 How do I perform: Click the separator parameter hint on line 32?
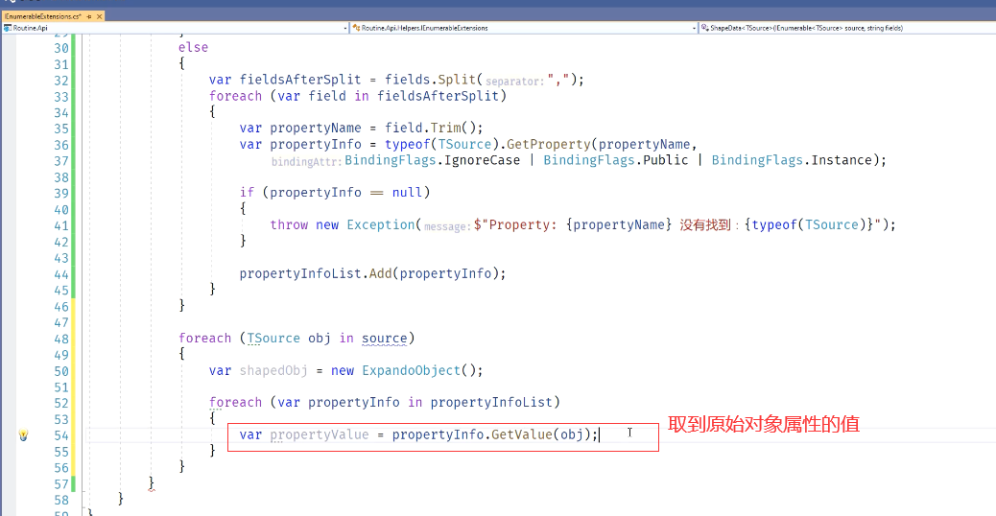click(514, 82)
